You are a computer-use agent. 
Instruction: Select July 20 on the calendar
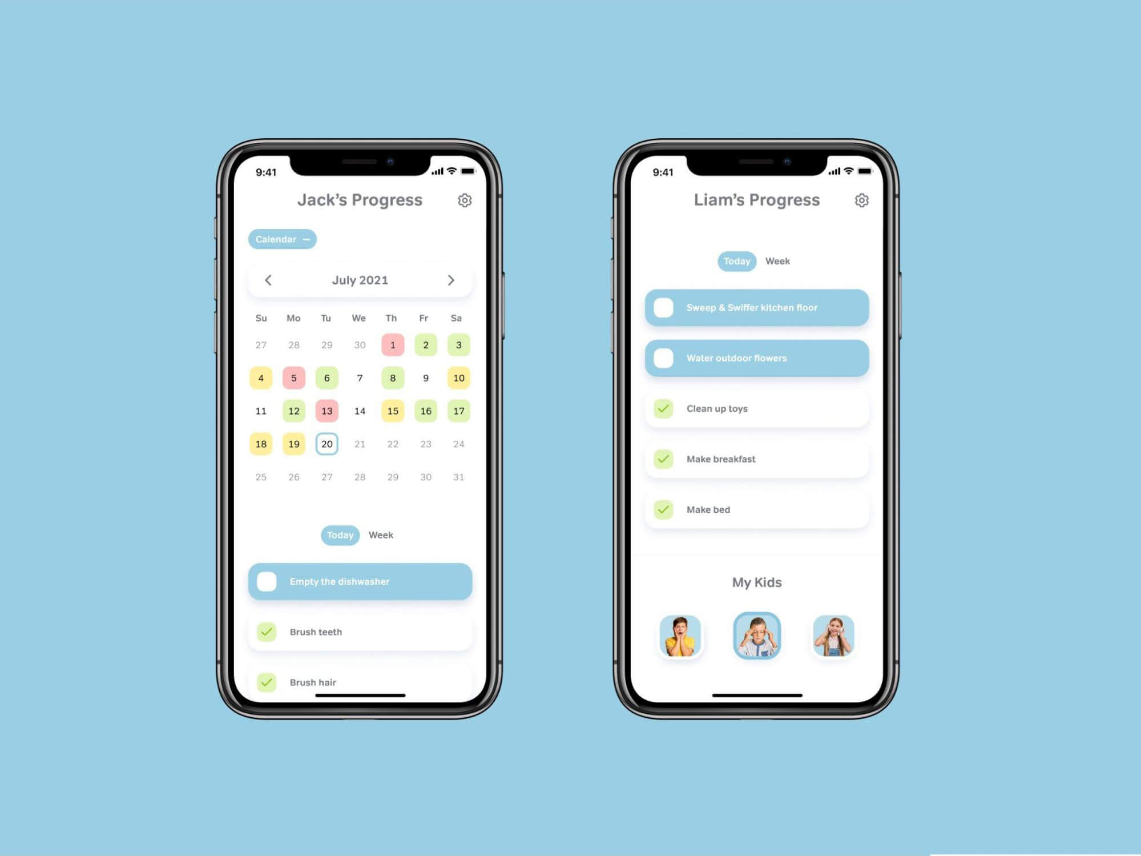326,443
